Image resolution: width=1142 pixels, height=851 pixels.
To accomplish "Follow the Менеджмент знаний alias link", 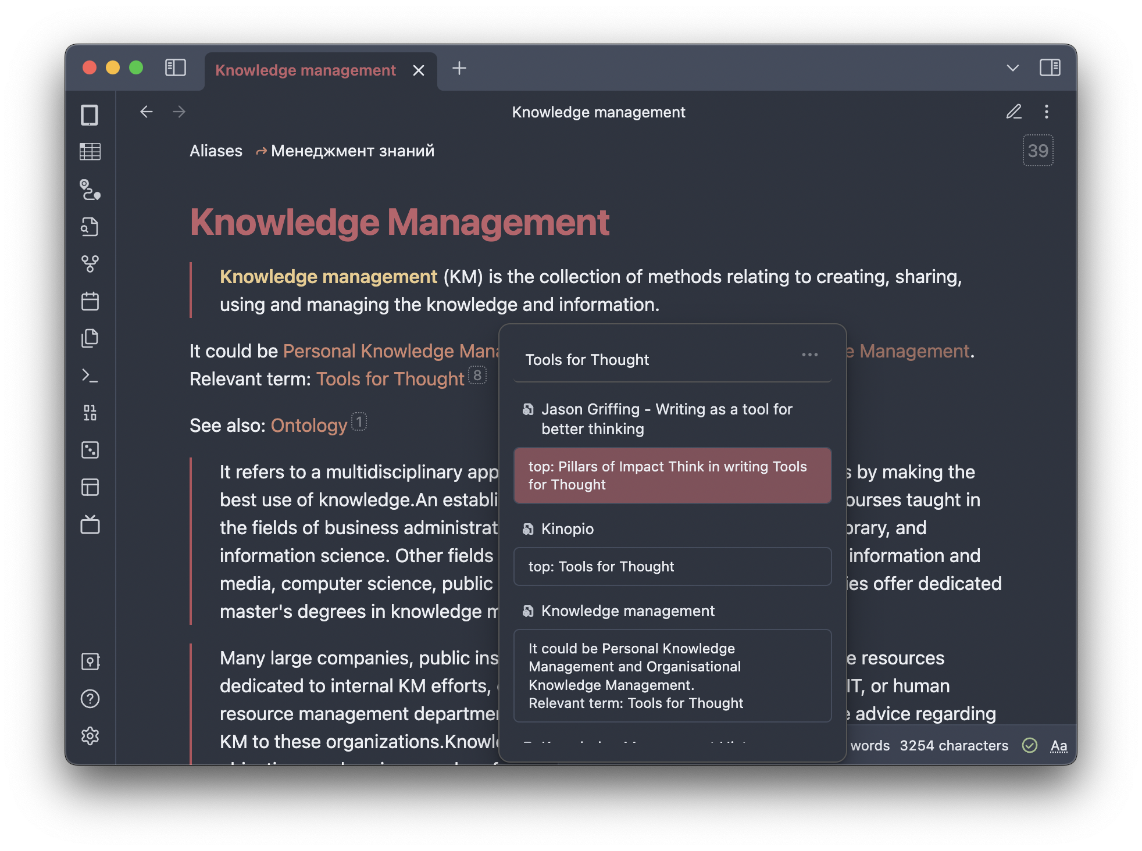I will click(352, 151).
